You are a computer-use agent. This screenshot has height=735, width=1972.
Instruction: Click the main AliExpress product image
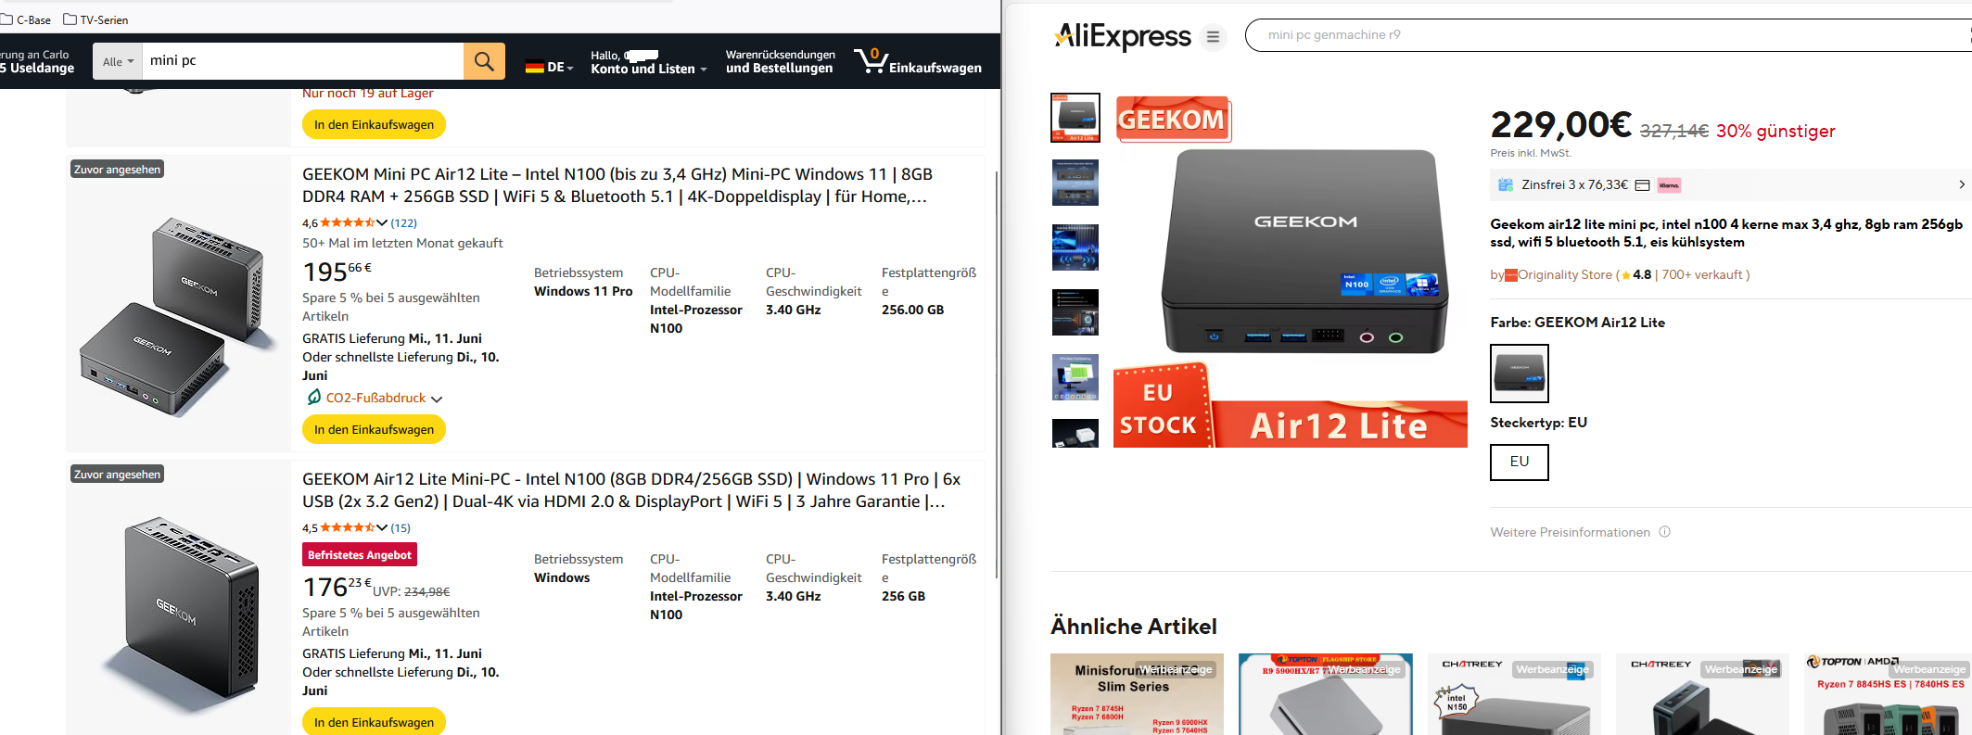pos(1291,272)
